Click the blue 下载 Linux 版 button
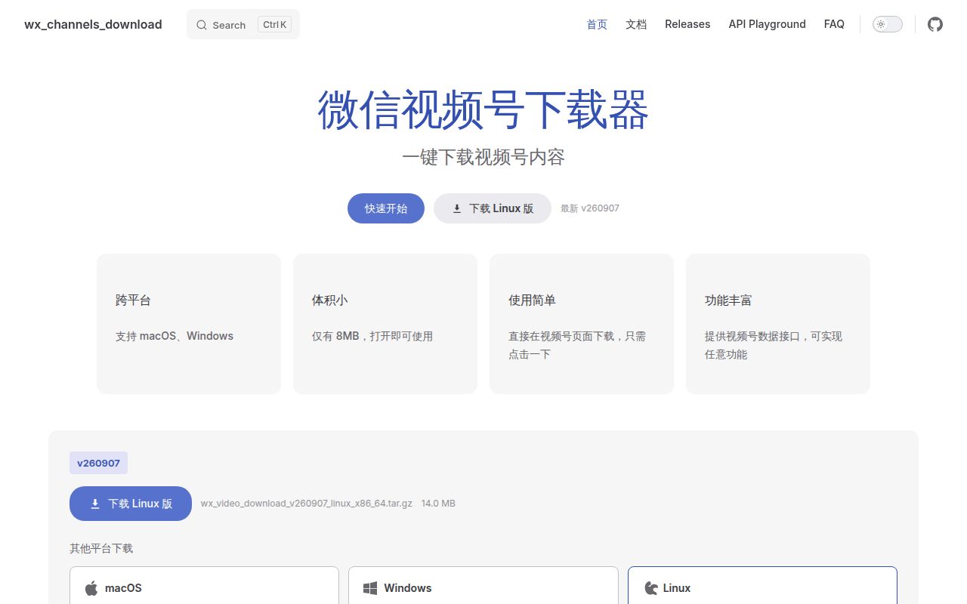This screenshot has width=967, height=604. coord(131,504)
